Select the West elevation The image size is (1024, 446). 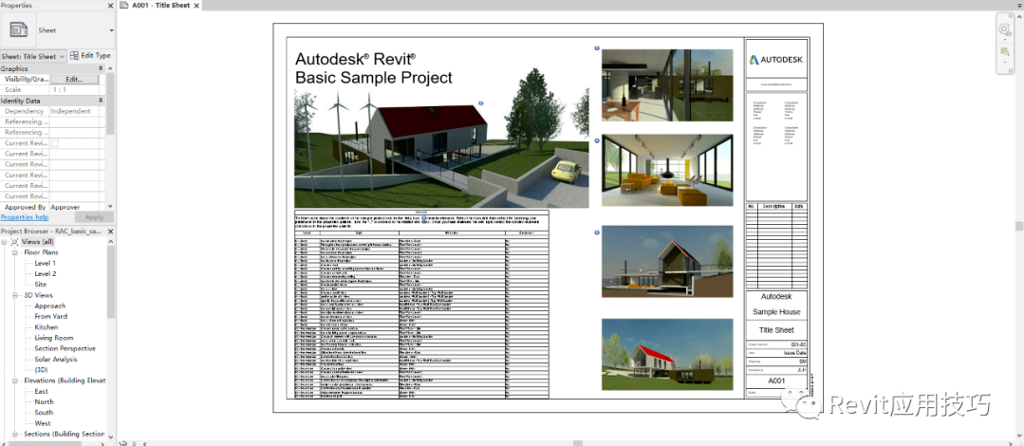click(42, 423)
